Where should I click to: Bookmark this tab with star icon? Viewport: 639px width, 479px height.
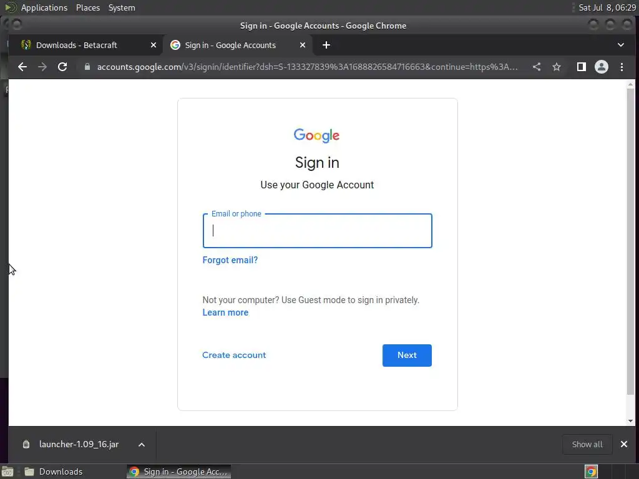click(557, 67)
